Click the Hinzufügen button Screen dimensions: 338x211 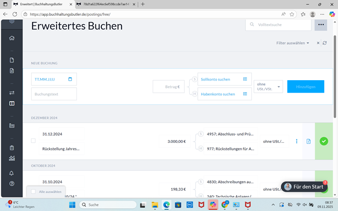(306, 87)
